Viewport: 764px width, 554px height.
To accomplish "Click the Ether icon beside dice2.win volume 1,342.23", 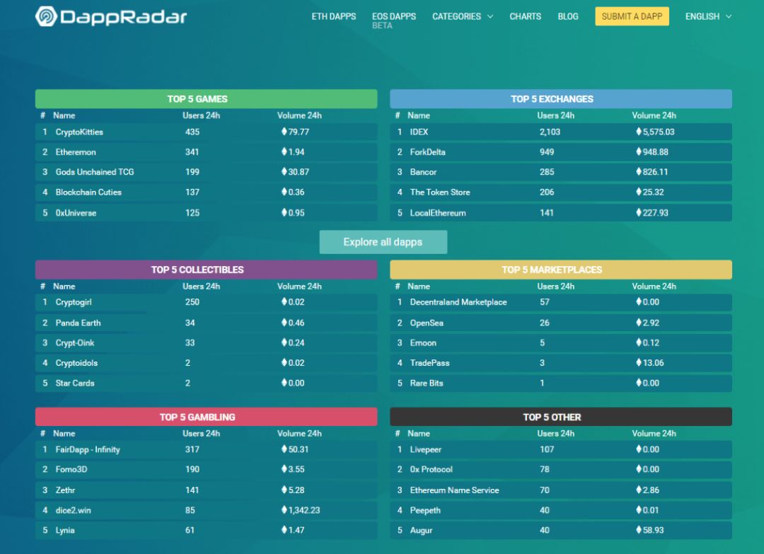I will pyautogui.click(x=284, y=510).
